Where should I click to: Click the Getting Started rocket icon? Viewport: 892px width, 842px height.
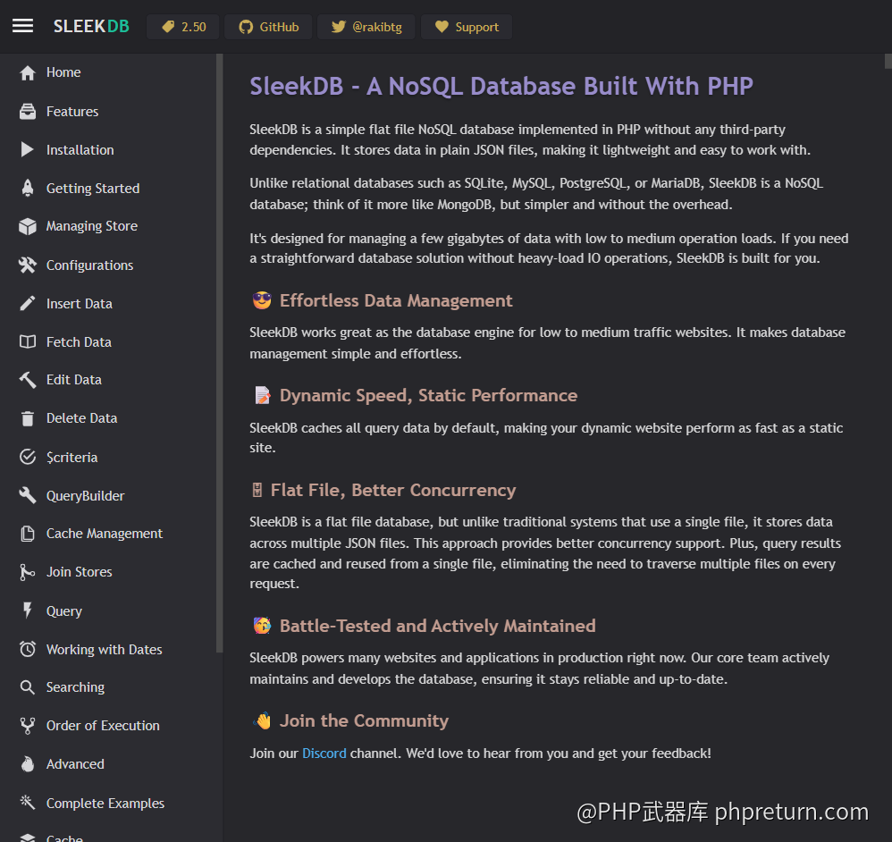[x=28, y=188]
